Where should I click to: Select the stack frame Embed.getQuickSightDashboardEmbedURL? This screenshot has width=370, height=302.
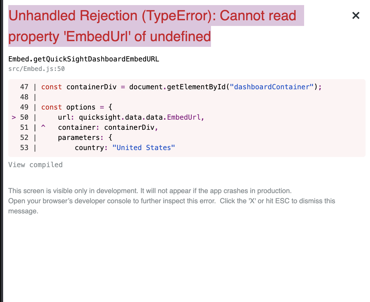click(84, 59)
